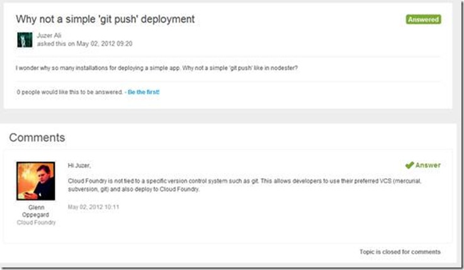Screen dimensions: 464x270
Task: Click the Cloud Foundry answer paragraph text
Action: (x=244, y=185)
